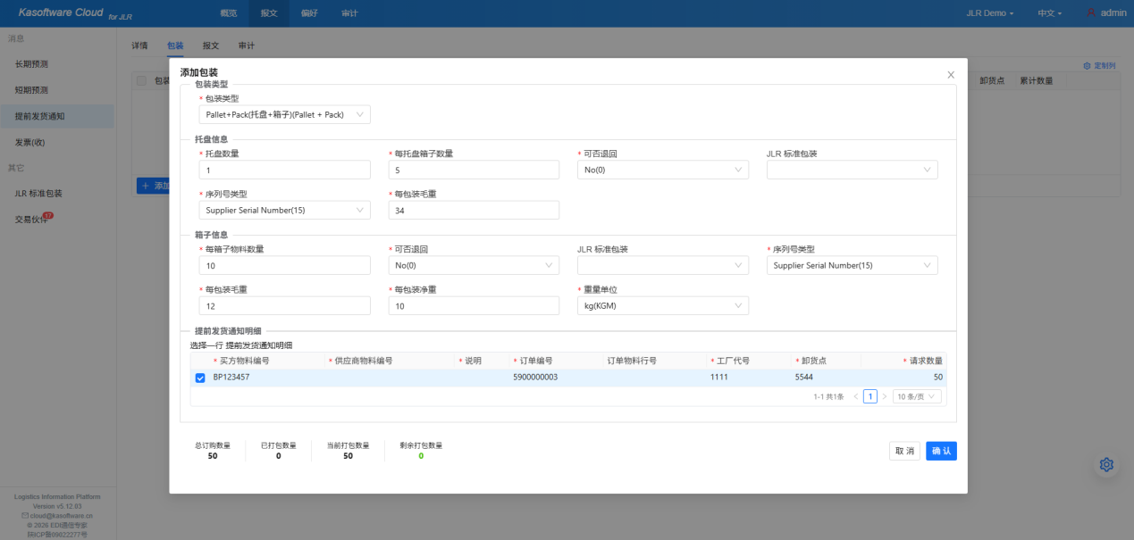Click the 定制列 column settings icon
Image resolution: width=1134 pixels, height=540 pixels.
click(1087, 65)
